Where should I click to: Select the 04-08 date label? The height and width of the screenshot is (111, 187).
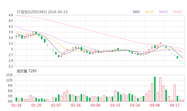[155, 105]
